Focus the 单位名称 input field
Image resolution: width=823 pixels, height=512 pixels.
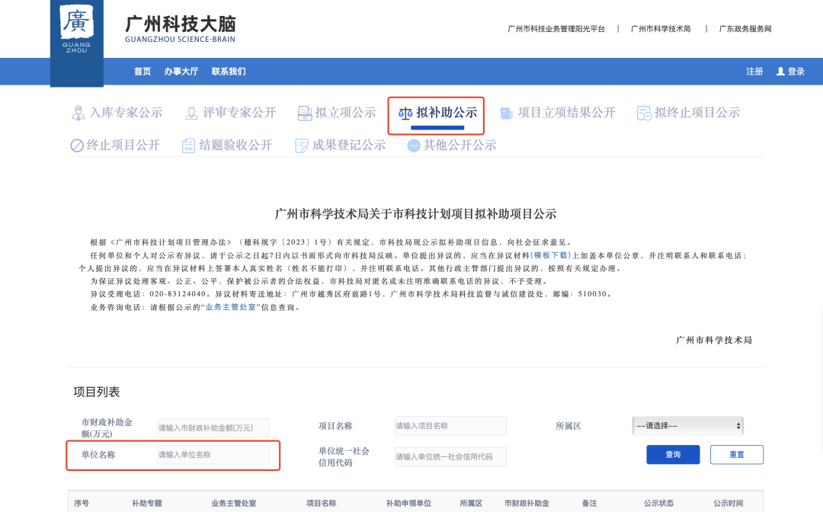(213, 455)
